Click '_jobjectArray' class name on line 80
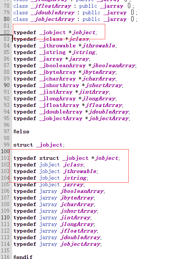This screenshot has width=192, height=259. [53, 19]
